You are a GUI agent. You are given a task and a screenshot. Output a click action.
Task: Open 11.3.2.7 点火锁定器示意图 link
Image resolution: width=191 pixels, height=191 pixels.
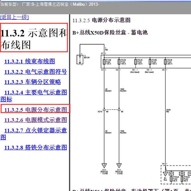pos(34,134)
